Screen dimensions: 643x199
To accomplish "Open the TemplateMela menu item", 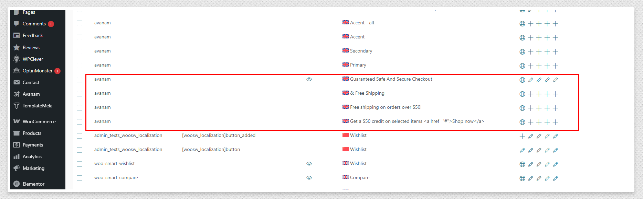I will 38,106.
